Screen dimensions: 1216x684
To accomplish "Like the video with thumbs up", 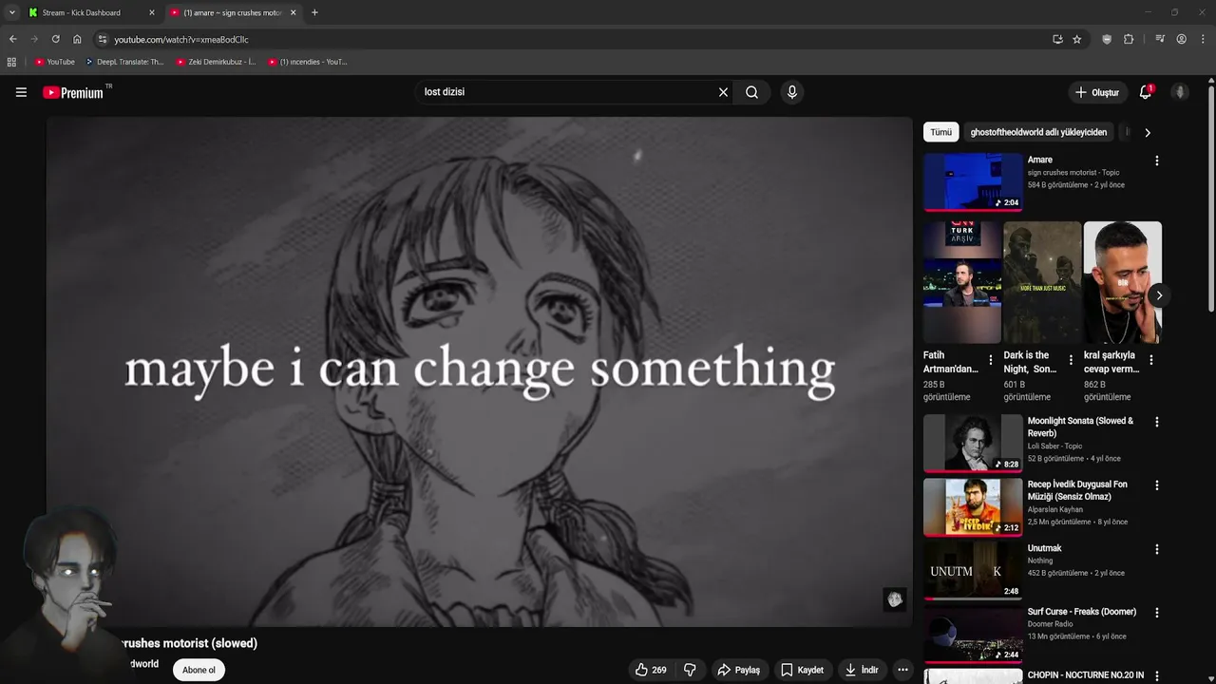I will (x=651, y=670).
